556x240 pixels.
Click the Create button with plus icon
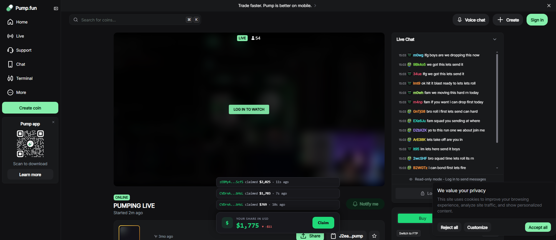pos(508,20)
